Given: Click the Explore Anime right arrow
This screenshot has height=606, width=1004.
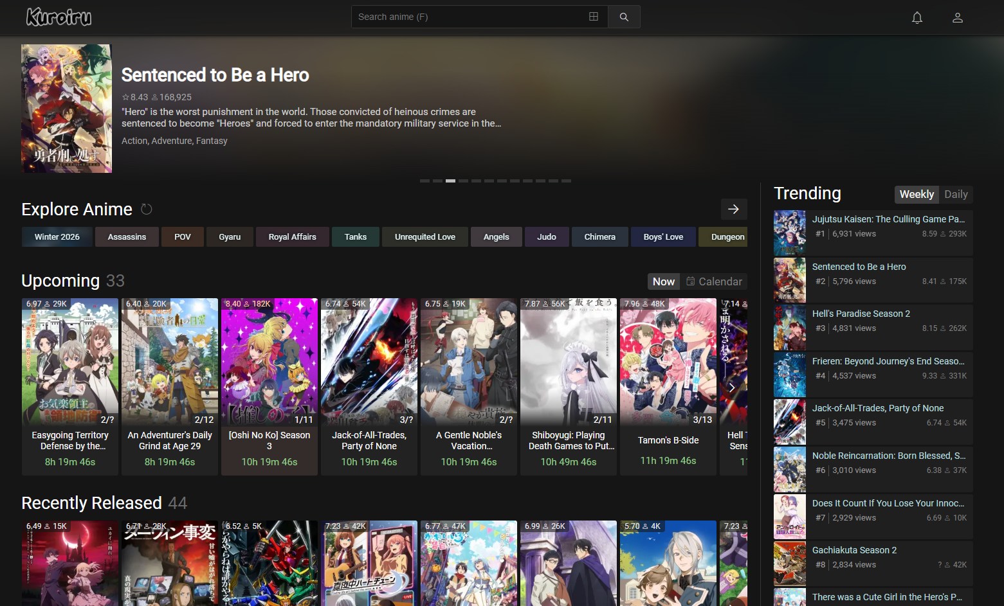Looking at the screenshot, I should point(733,209).
